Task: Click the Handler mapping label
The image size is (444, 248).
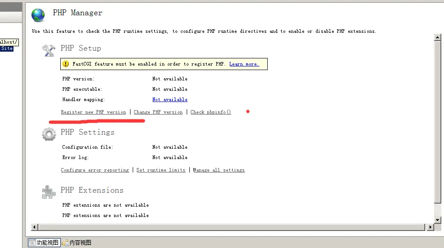Action: coord(84,100)
